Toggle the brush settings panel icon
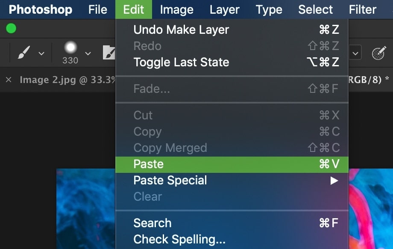This screenshot has height=249, width=393. 109,53
